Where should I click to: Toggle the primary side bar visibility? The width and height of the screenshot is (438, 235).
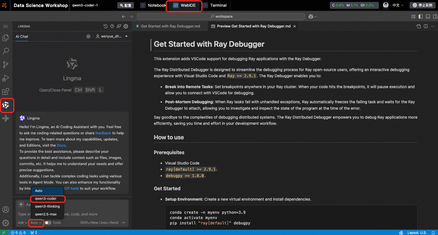(421, 17)
